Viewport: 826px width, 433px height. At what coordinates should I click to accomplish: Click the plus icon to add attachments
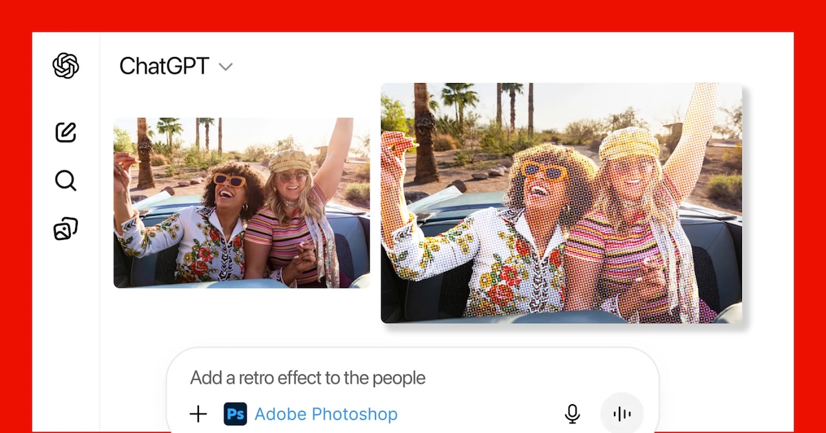pyautogui.click(x=198, y=414)
